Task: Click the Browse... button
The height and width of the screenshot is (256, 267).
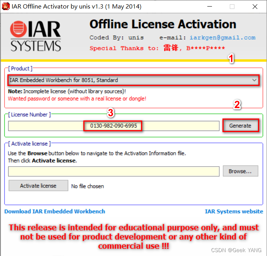Action: 240,171
